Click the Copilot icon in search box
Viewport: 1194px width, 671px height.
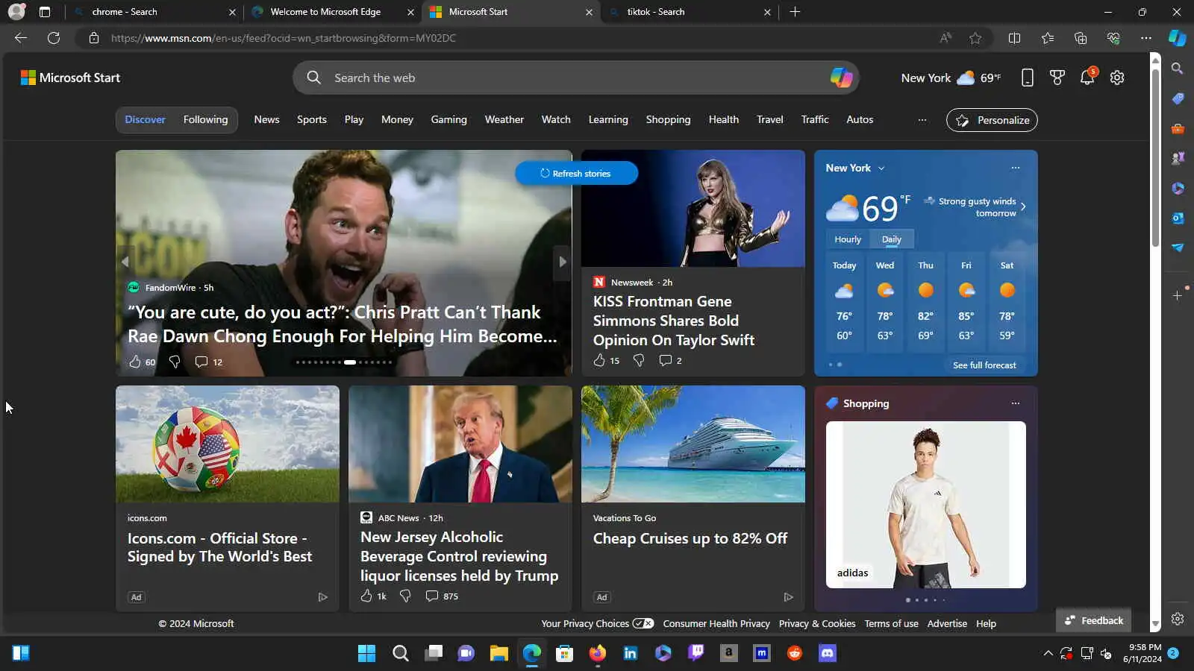pos(841,78)
